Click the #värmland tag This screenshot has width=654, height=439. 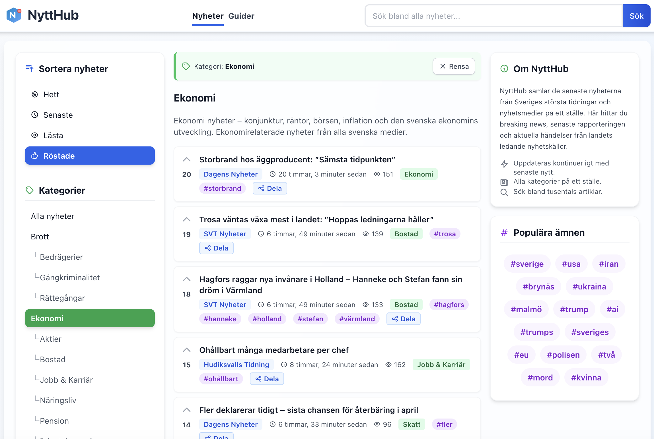(357, 319)
